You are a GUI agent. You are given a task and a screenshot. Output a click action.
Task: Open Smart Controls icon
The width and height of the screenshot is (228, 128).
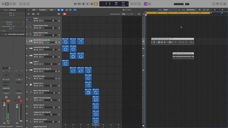[x=21, y=4]
